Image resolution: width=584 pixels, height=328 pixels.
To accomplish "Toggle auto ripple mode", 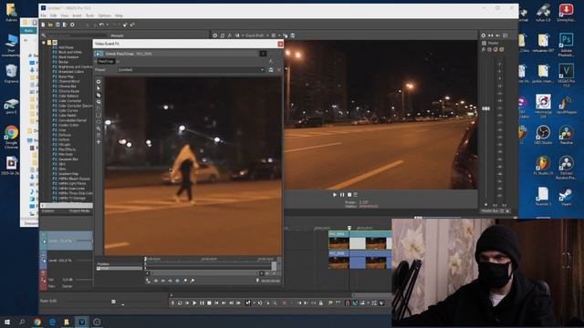I will [x=362, y=303].
